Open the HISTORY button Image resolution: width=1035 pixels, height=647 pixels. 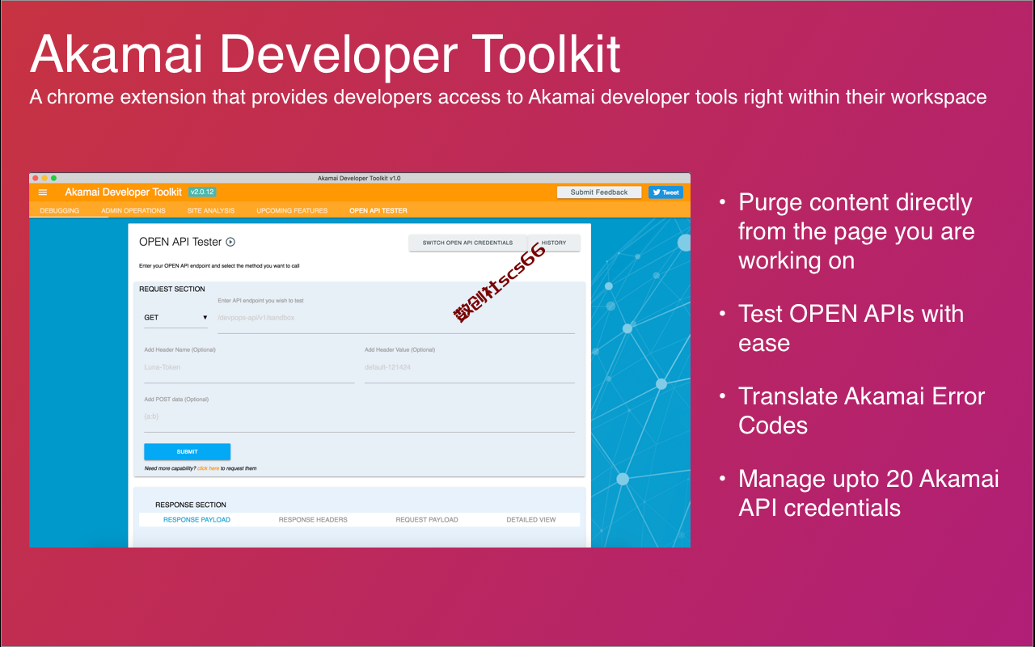pyautogui.click(x=554, y=243)
